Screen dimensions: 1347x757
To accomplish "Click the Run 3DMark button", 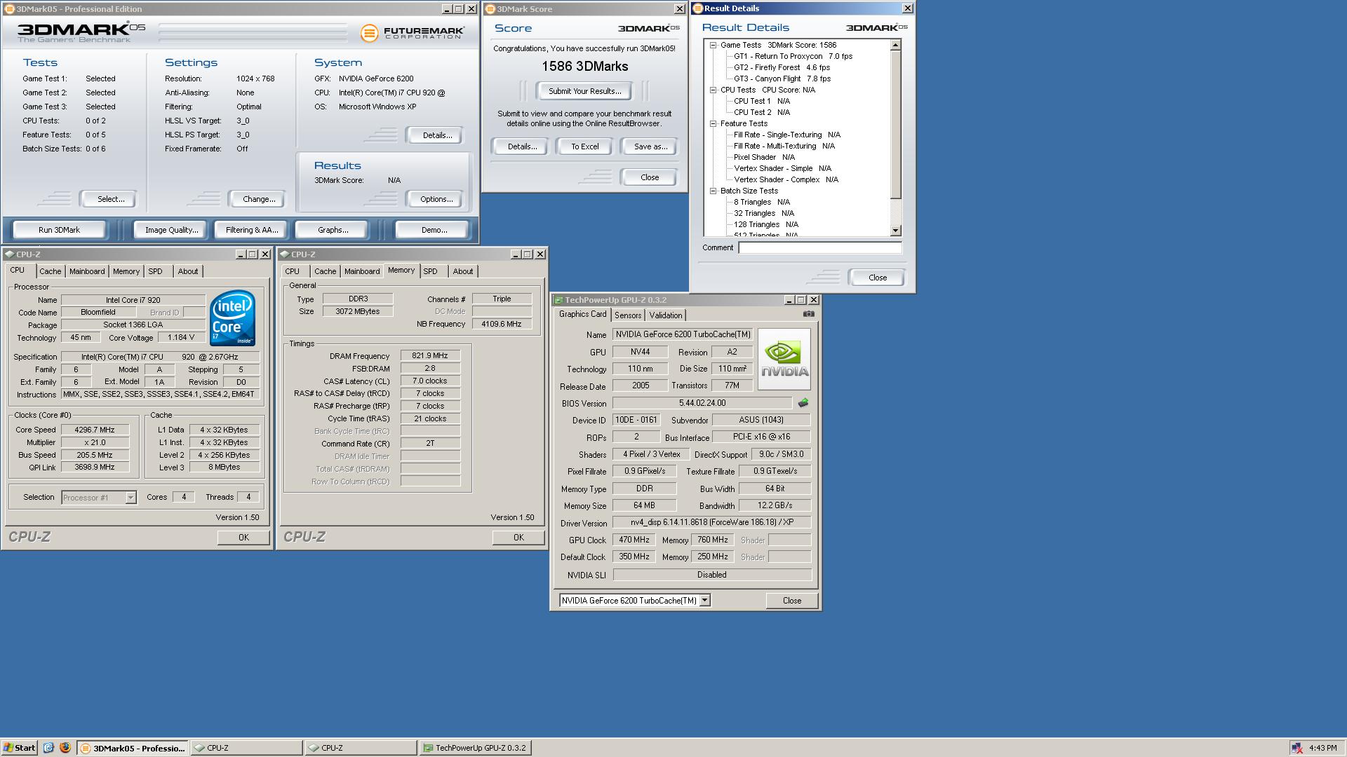I will click(x=59, y=230).
